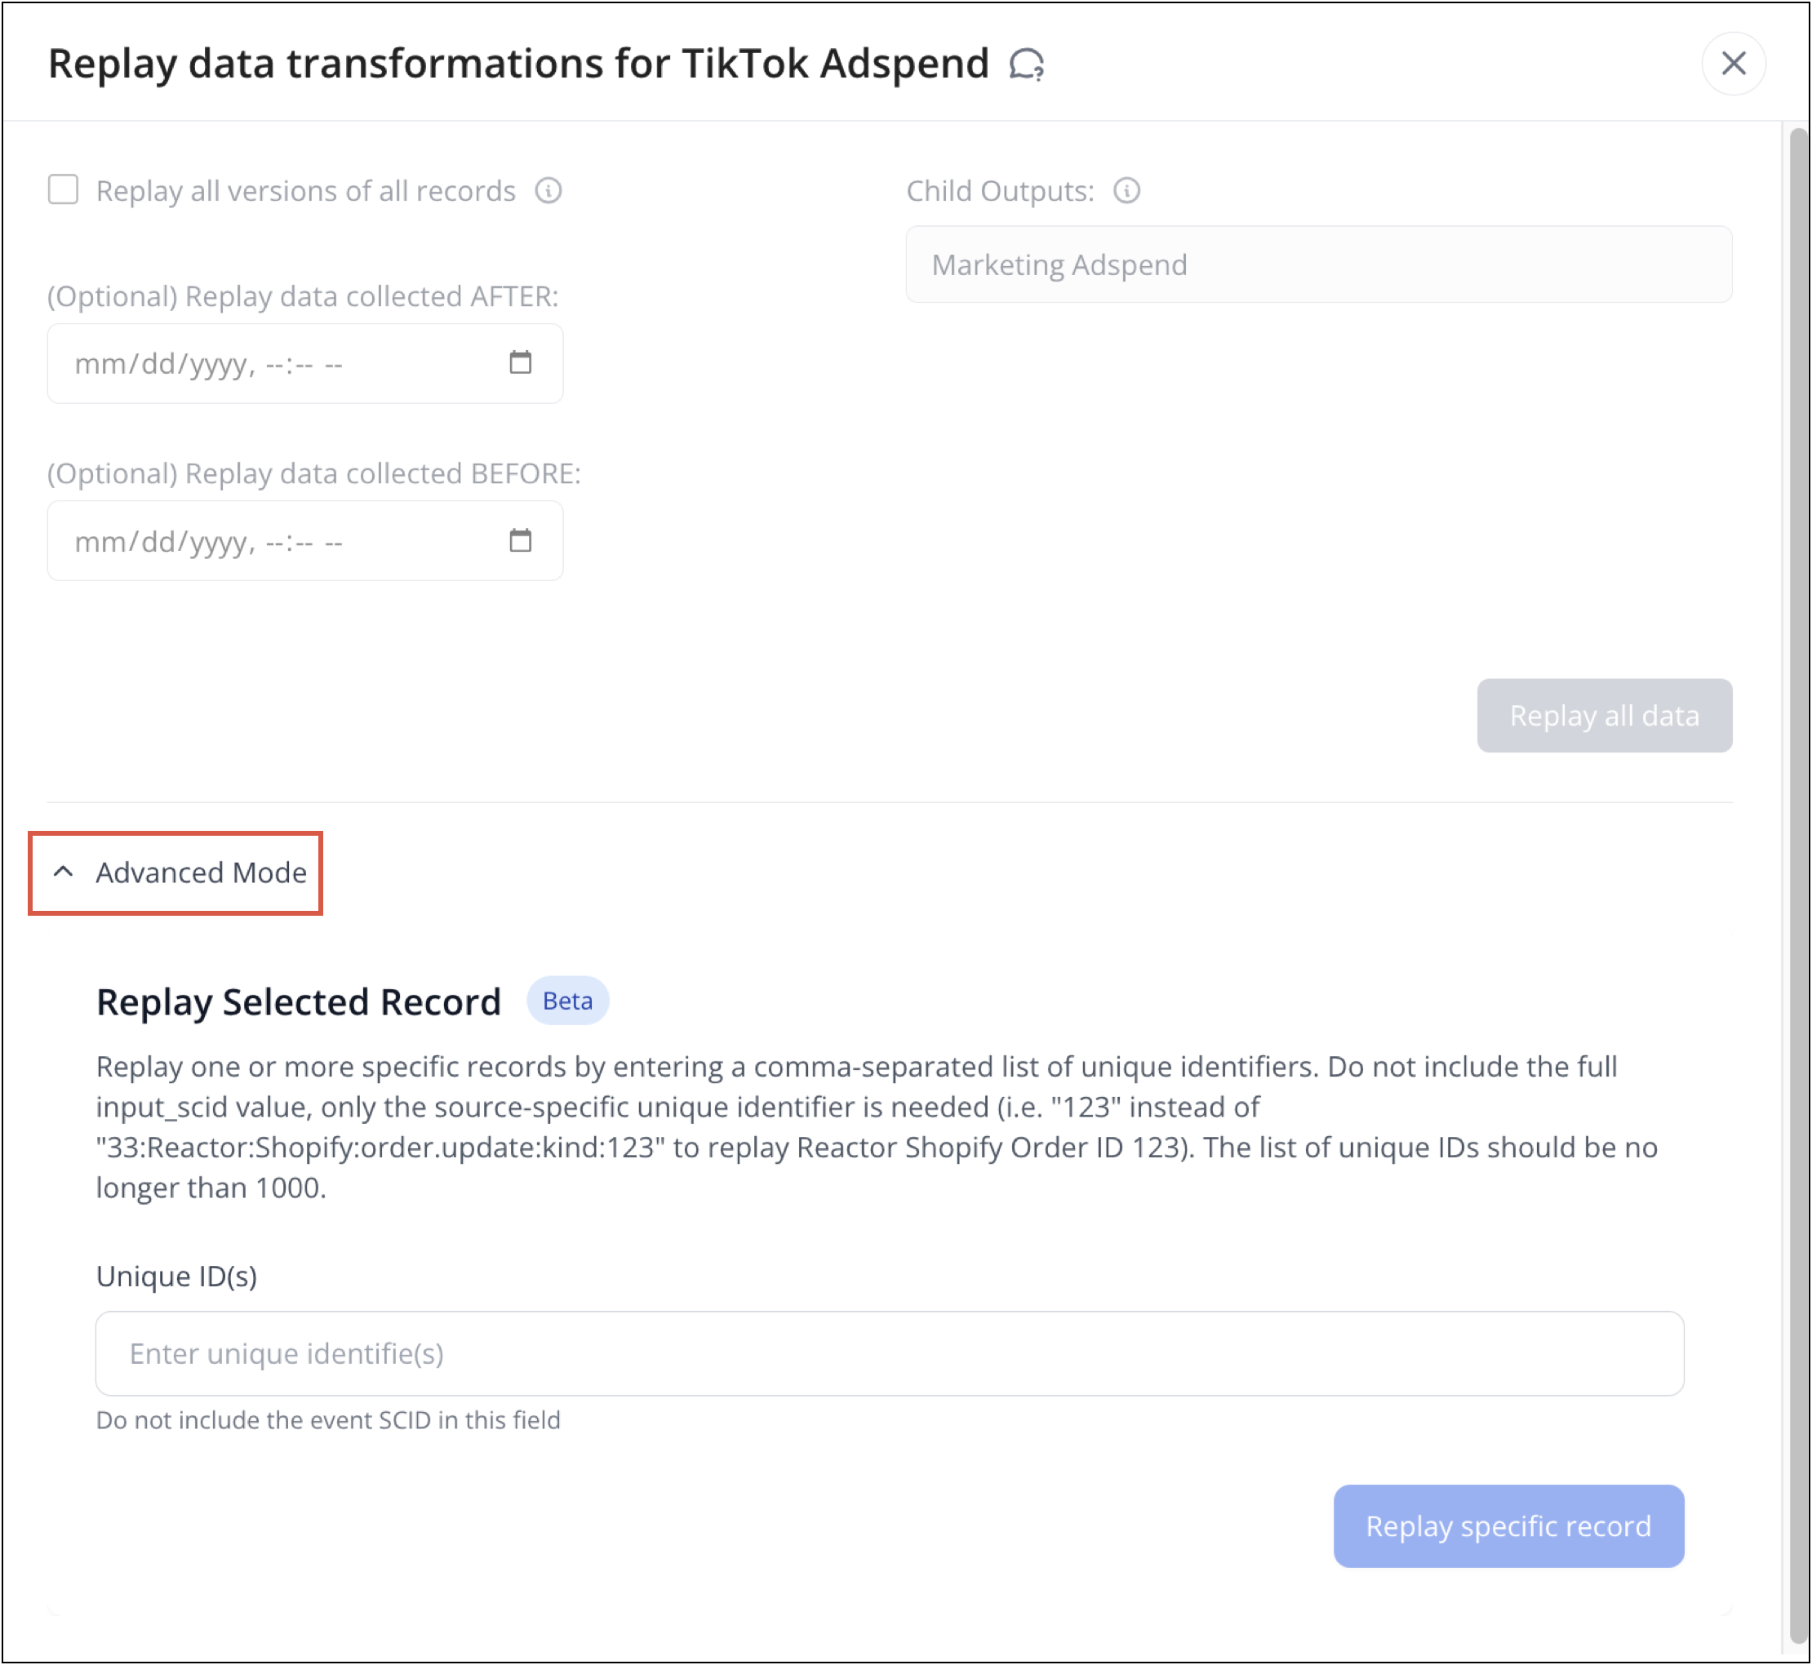The image size is (1812, 1665).
Task: Check the box before Replay all versions label
Action: [x=63, y=189]
